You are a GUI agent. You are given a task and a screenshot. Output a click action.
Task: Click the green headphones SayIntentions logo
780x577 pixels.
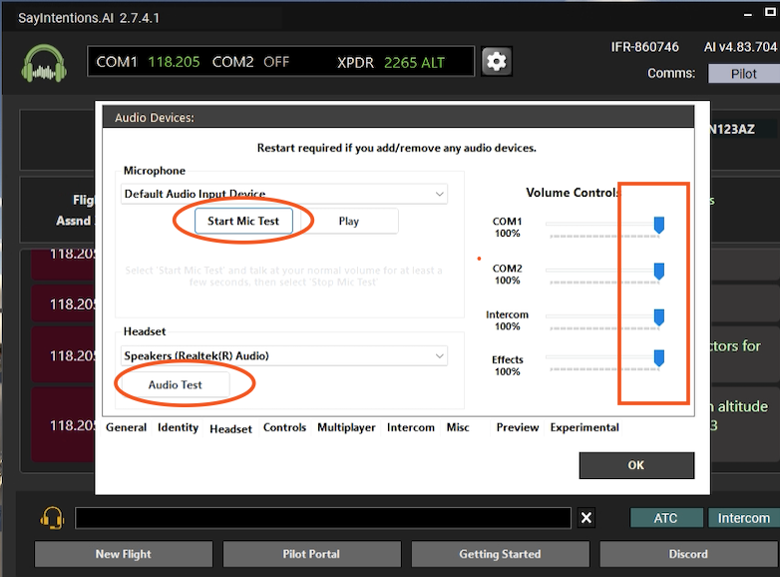[44, 63]
